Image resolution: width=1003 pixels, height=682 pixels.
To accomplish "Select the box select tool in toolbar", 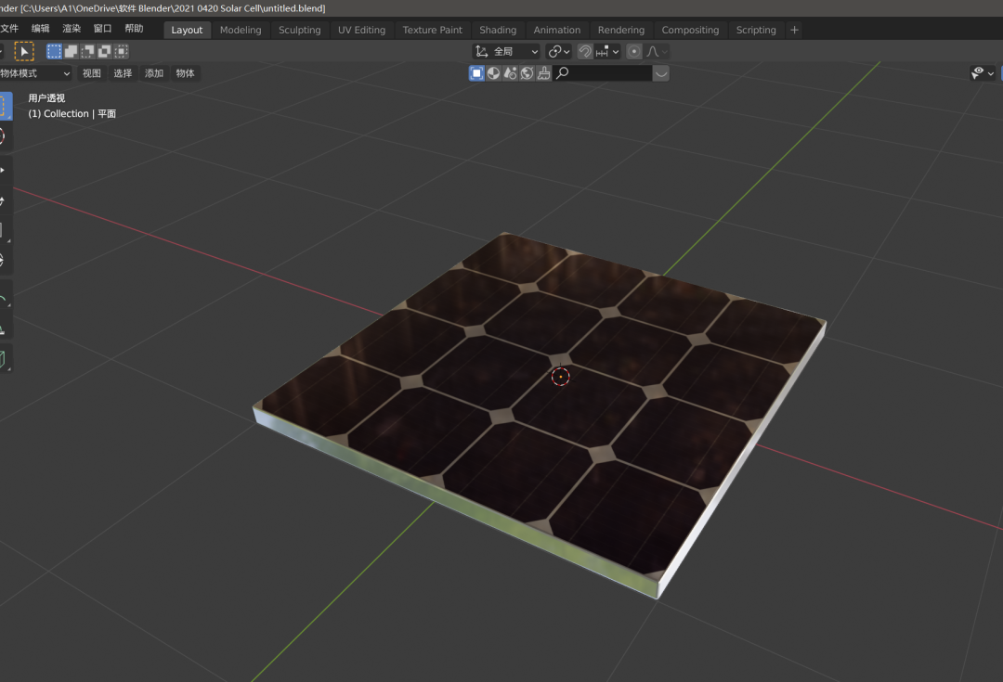I will [6, 106].
